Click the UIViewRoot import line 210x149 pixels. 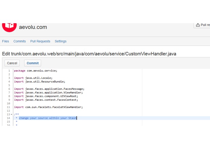[x=46, y=96]
